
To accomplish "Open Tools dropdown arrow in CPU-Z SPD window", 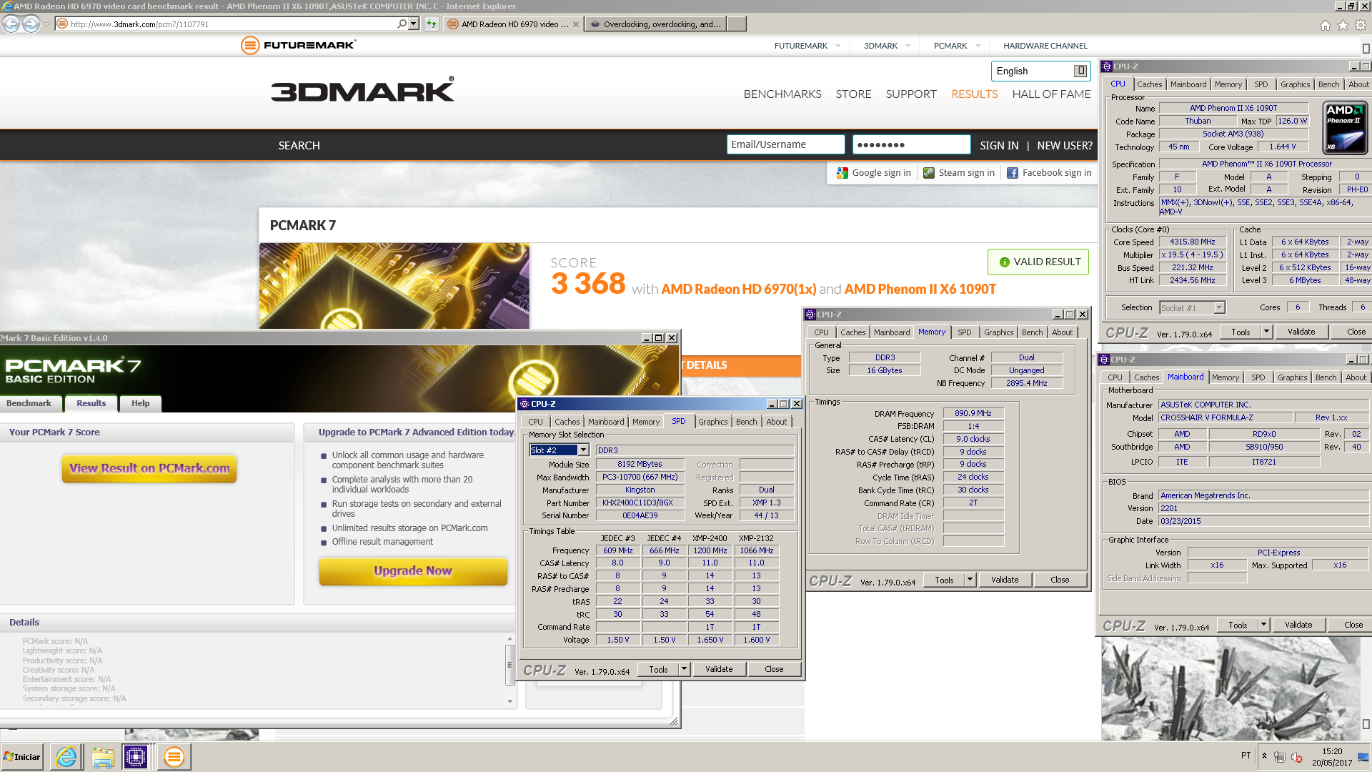I will (684, 669).
